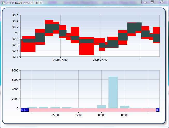Click the volume bar near the 600 level

(101, 107)
